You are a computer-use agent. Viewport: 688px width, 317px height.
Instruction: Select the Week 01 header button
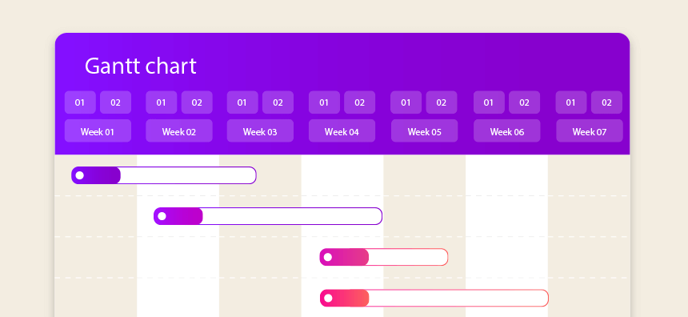point(98,130)
